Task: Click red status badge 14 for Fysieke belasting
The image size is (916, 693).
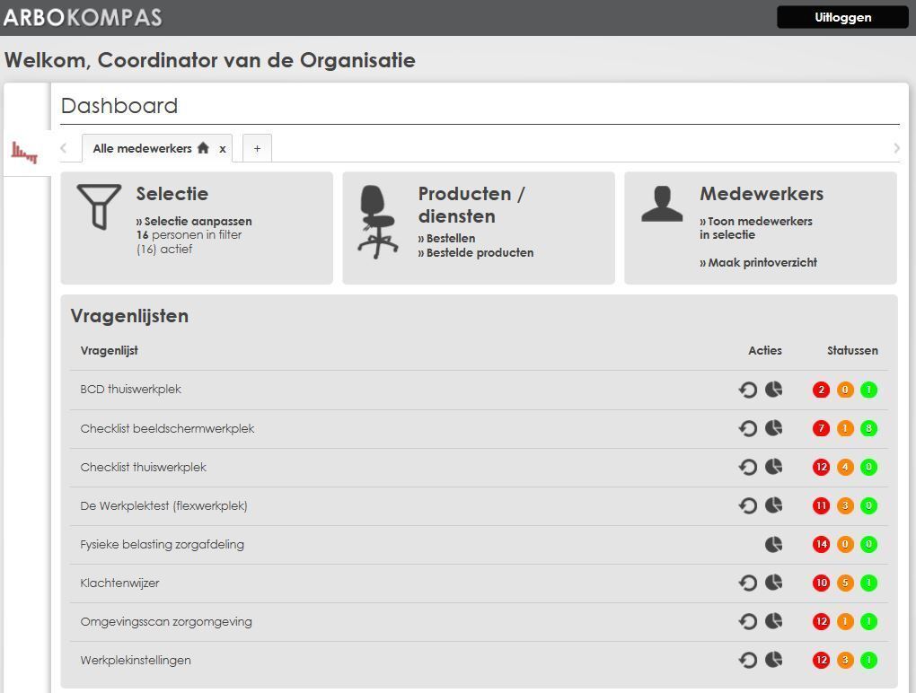Action: click(821, 544)
